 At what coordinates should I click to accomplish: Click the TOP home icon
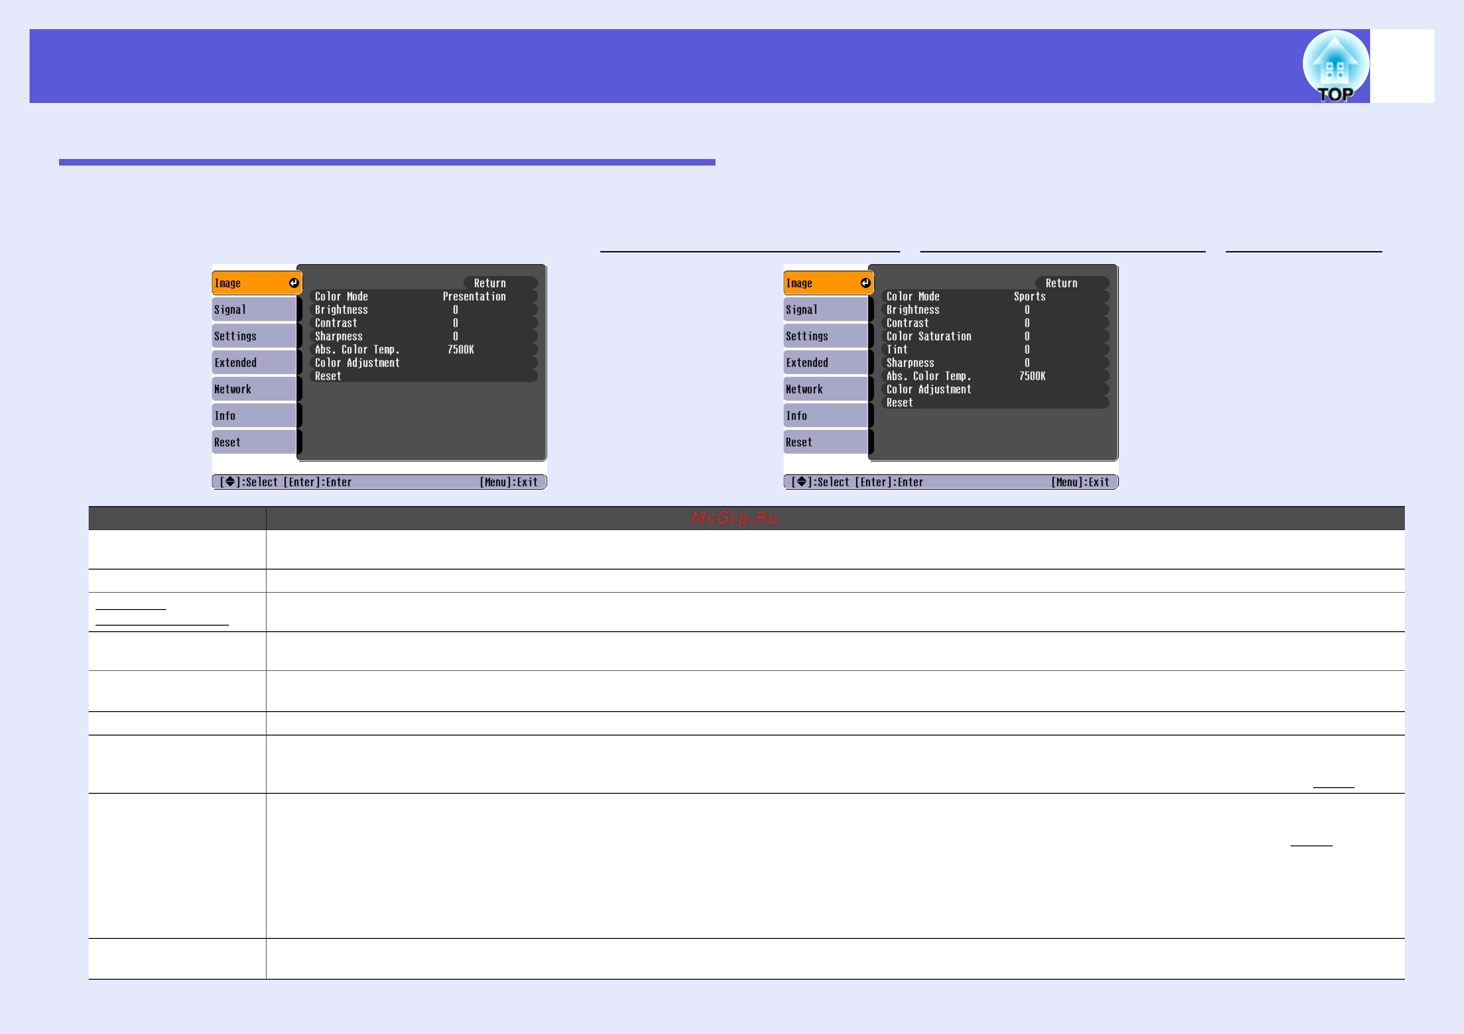(x=1335, y=66)
